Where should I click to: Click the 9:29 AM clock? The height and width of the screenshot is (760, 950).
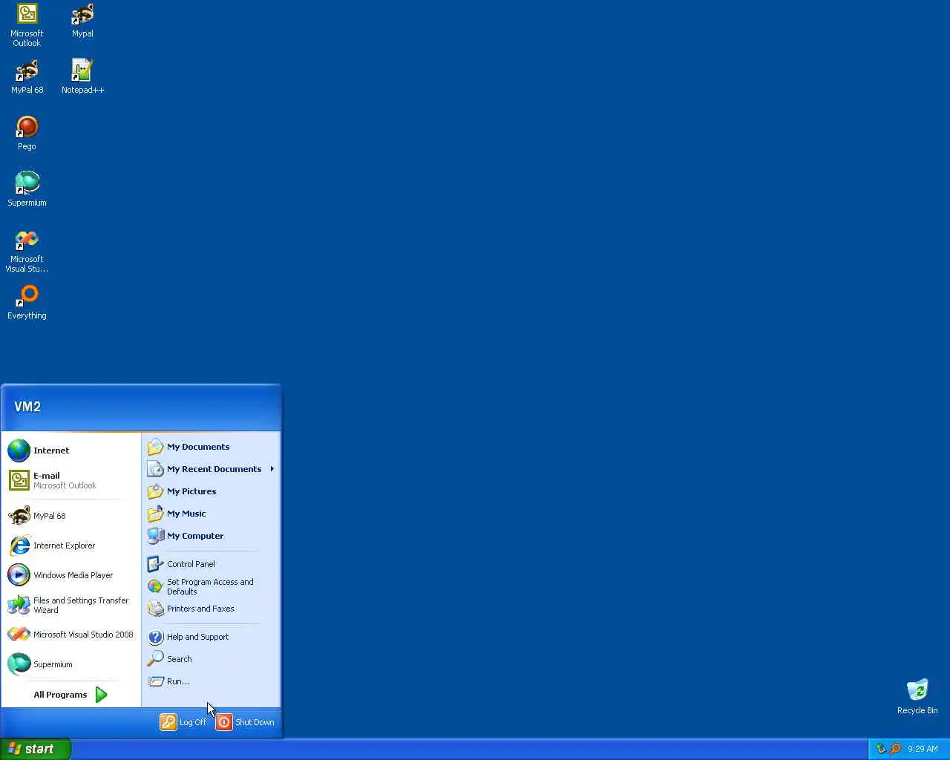[923, 749]
